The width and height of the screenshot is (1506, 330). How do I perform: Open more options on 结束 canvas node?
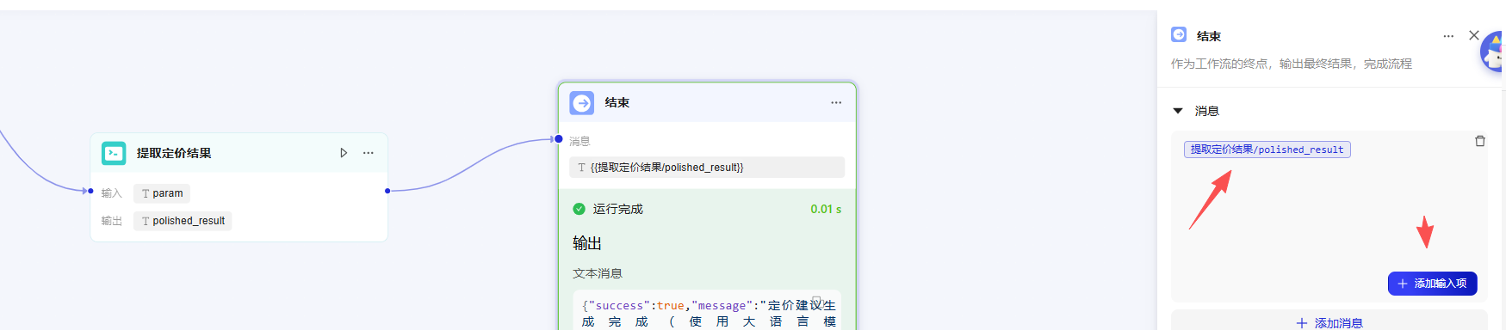coord(836,102)
